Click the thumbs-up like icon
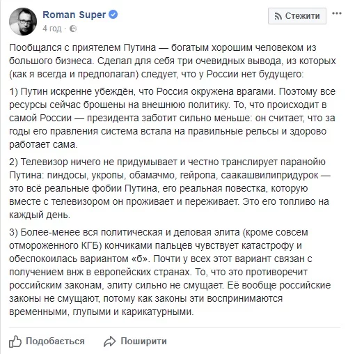 click(15, 341)
